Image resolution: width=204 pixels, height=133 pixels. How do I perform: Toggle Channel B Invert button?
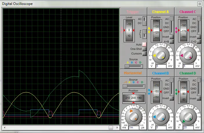pyautogui.click(x=172, y=98)
